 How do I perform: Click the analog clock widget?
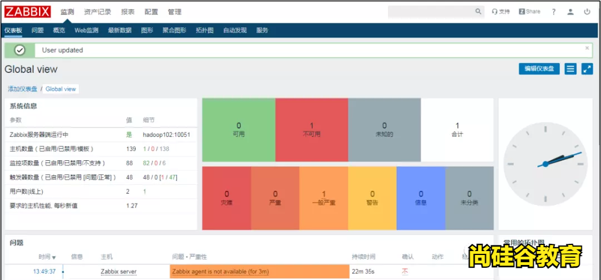click(545, 164)
